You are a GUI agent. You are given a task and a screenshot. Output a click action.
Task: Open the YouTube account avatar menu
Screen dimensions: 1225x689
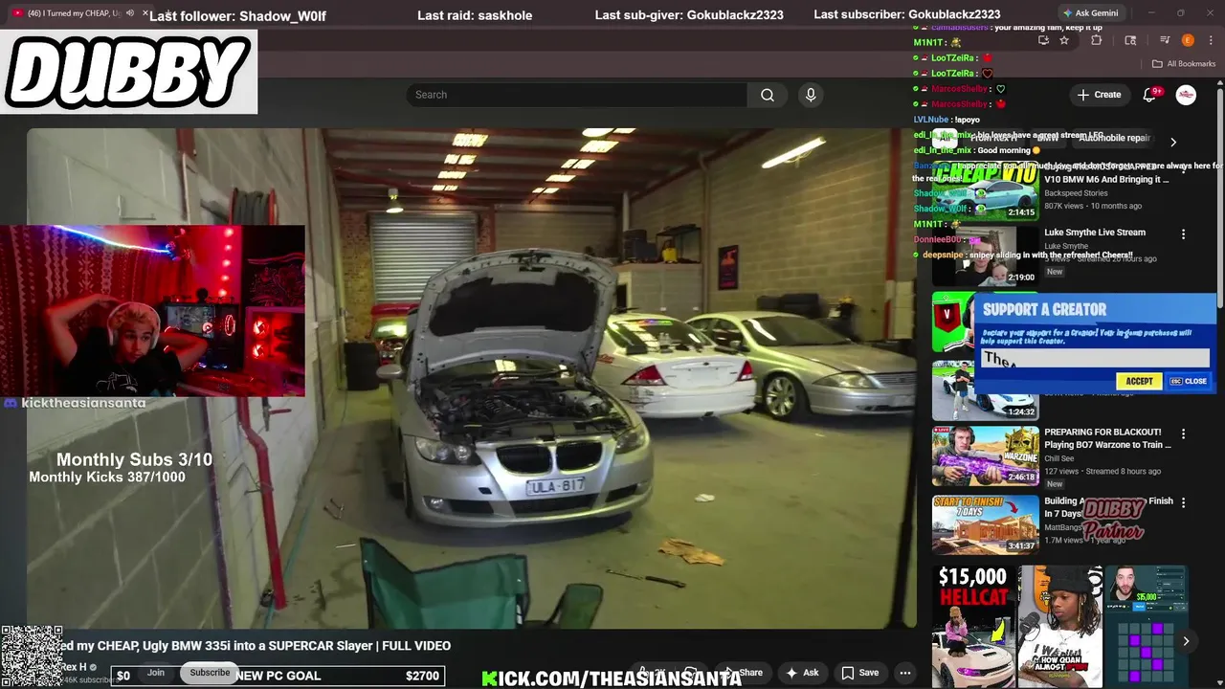(x=1186, y=95)
